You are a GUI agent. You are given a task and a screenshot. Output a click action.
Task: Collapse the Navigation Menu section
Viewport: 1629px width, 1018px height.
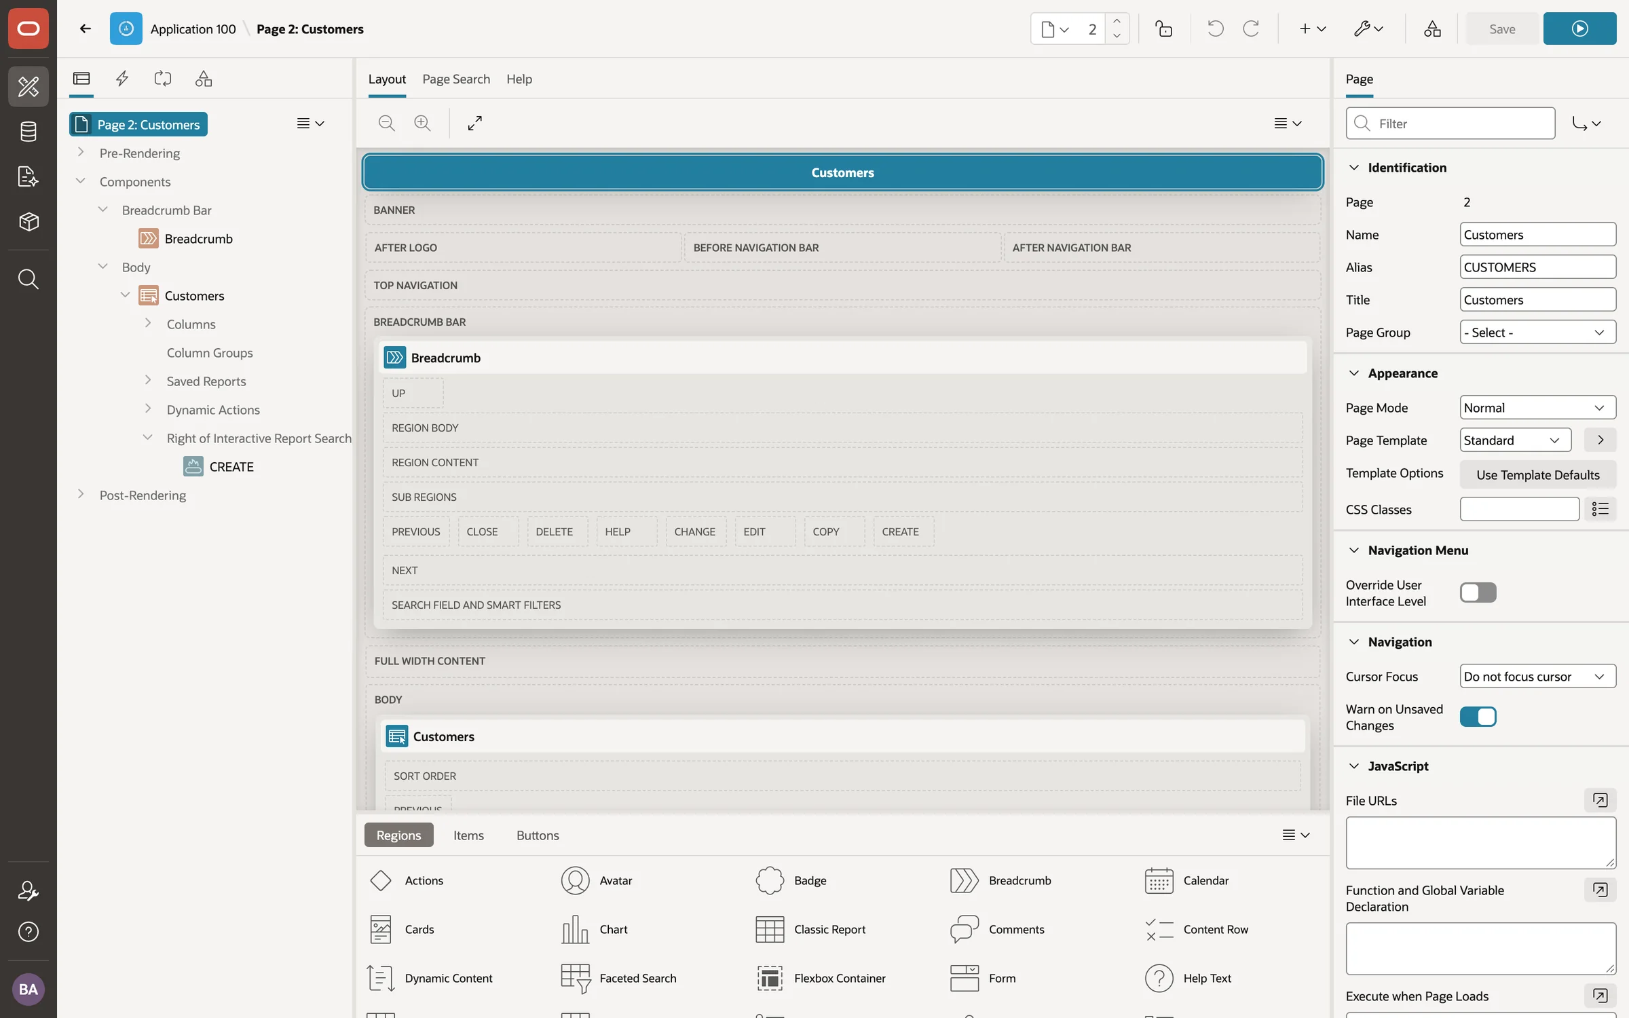point(1353,550)
